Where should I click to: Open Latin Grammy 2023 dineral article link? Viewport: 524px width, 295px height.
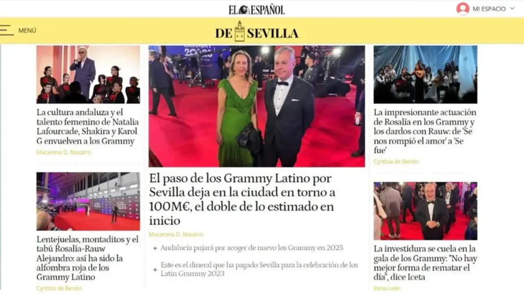click(x=259, y=269)
